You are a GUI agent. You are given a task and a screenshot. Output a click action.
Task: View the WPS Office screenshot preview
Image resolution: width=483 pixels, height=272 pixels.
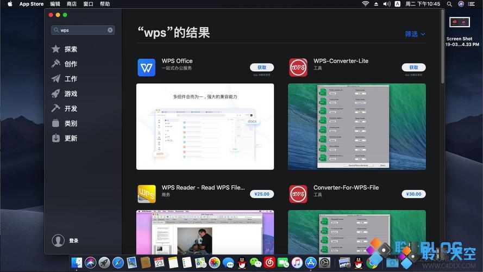tap(205, 126)
